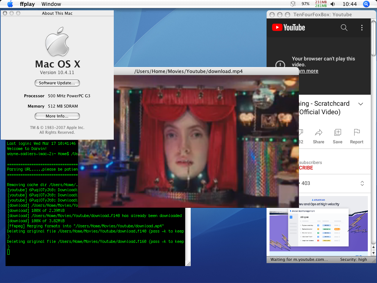Click the Version 10.4.11 text

(57, 73)
